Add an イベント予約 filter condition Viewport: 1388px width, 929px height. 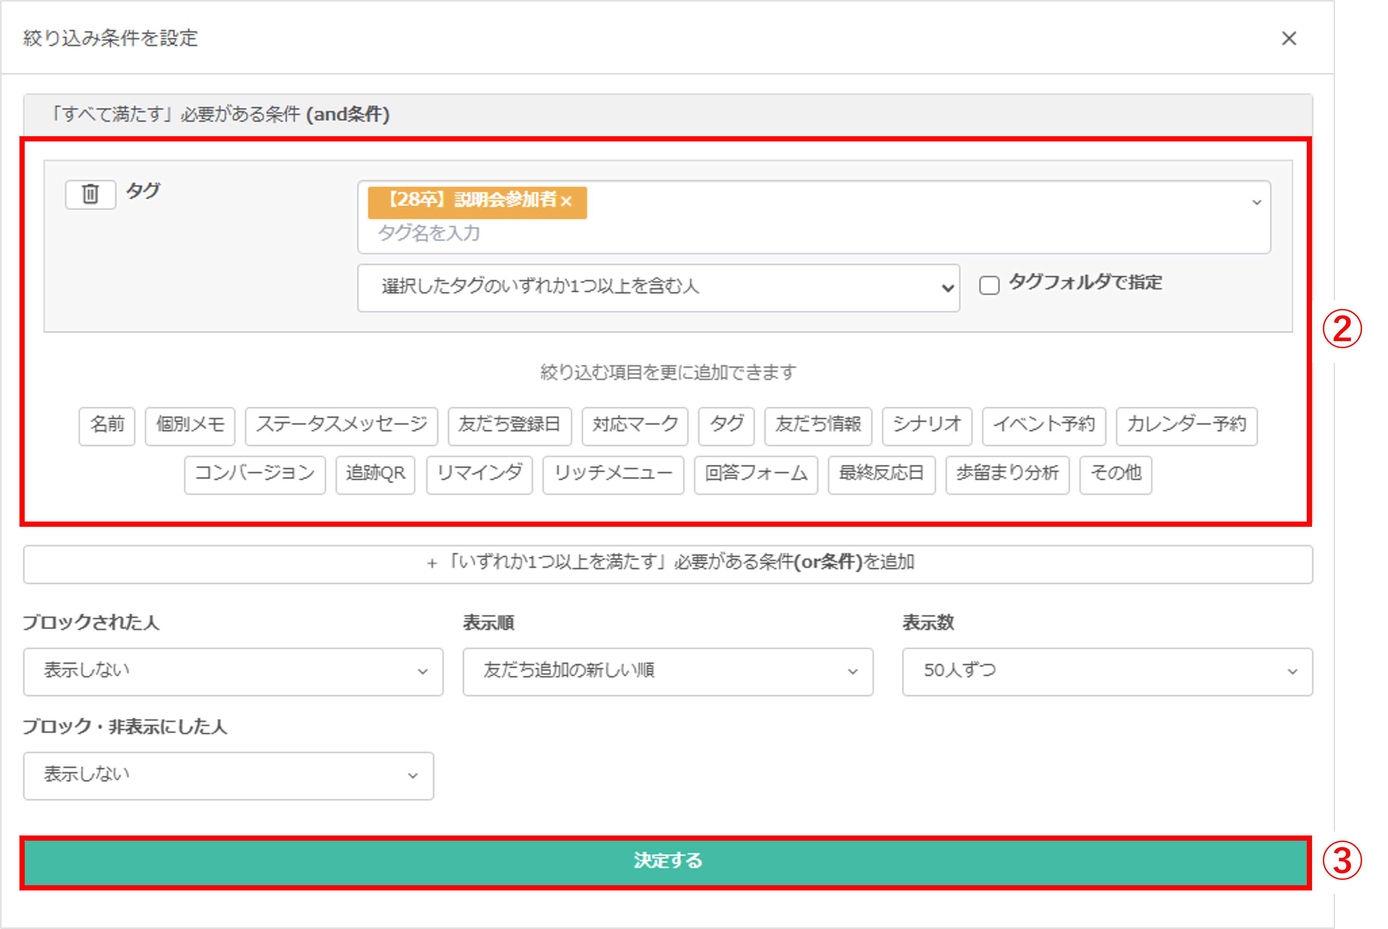coord(1044,425)
